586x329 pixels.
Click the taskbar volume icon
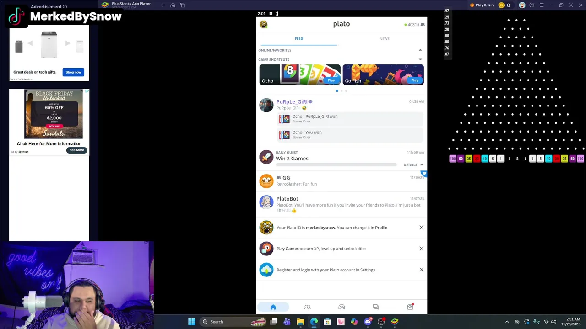[553, 322]
